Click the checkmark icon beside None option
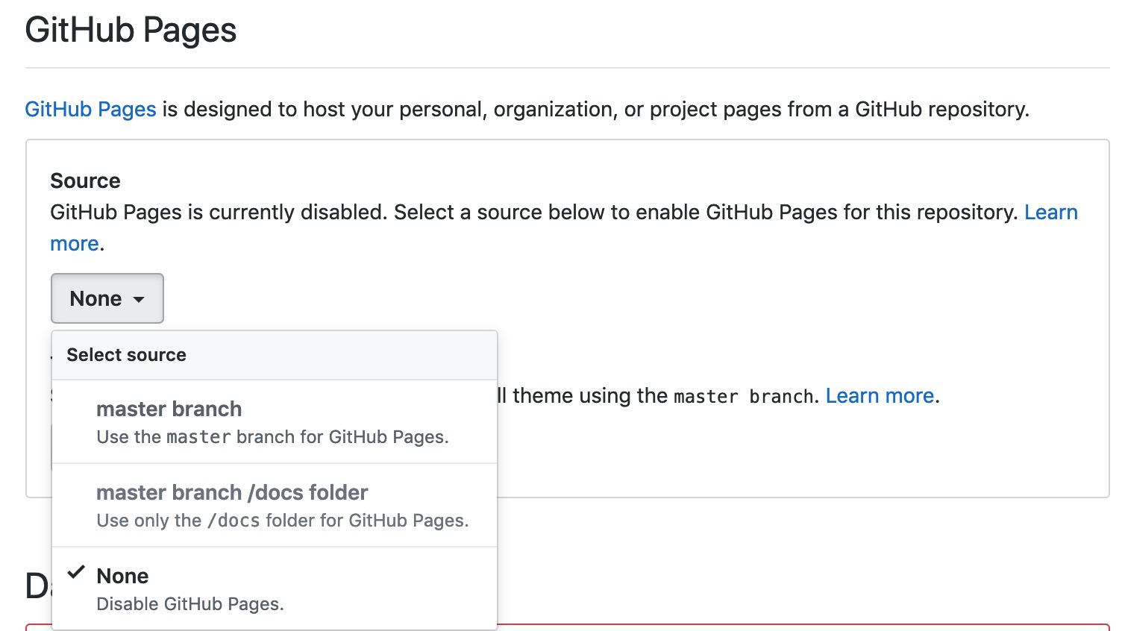 (76, 573)
